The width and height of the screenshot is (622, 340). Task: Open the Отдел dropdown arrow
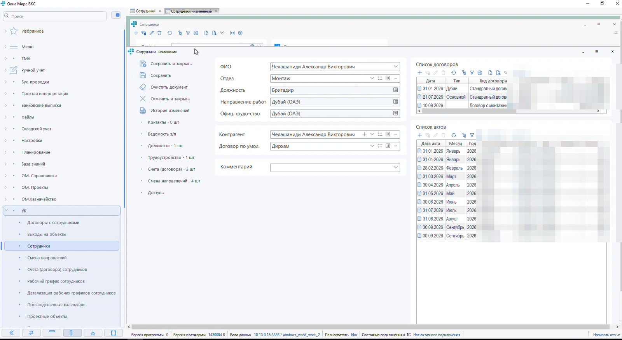point(372,78)
